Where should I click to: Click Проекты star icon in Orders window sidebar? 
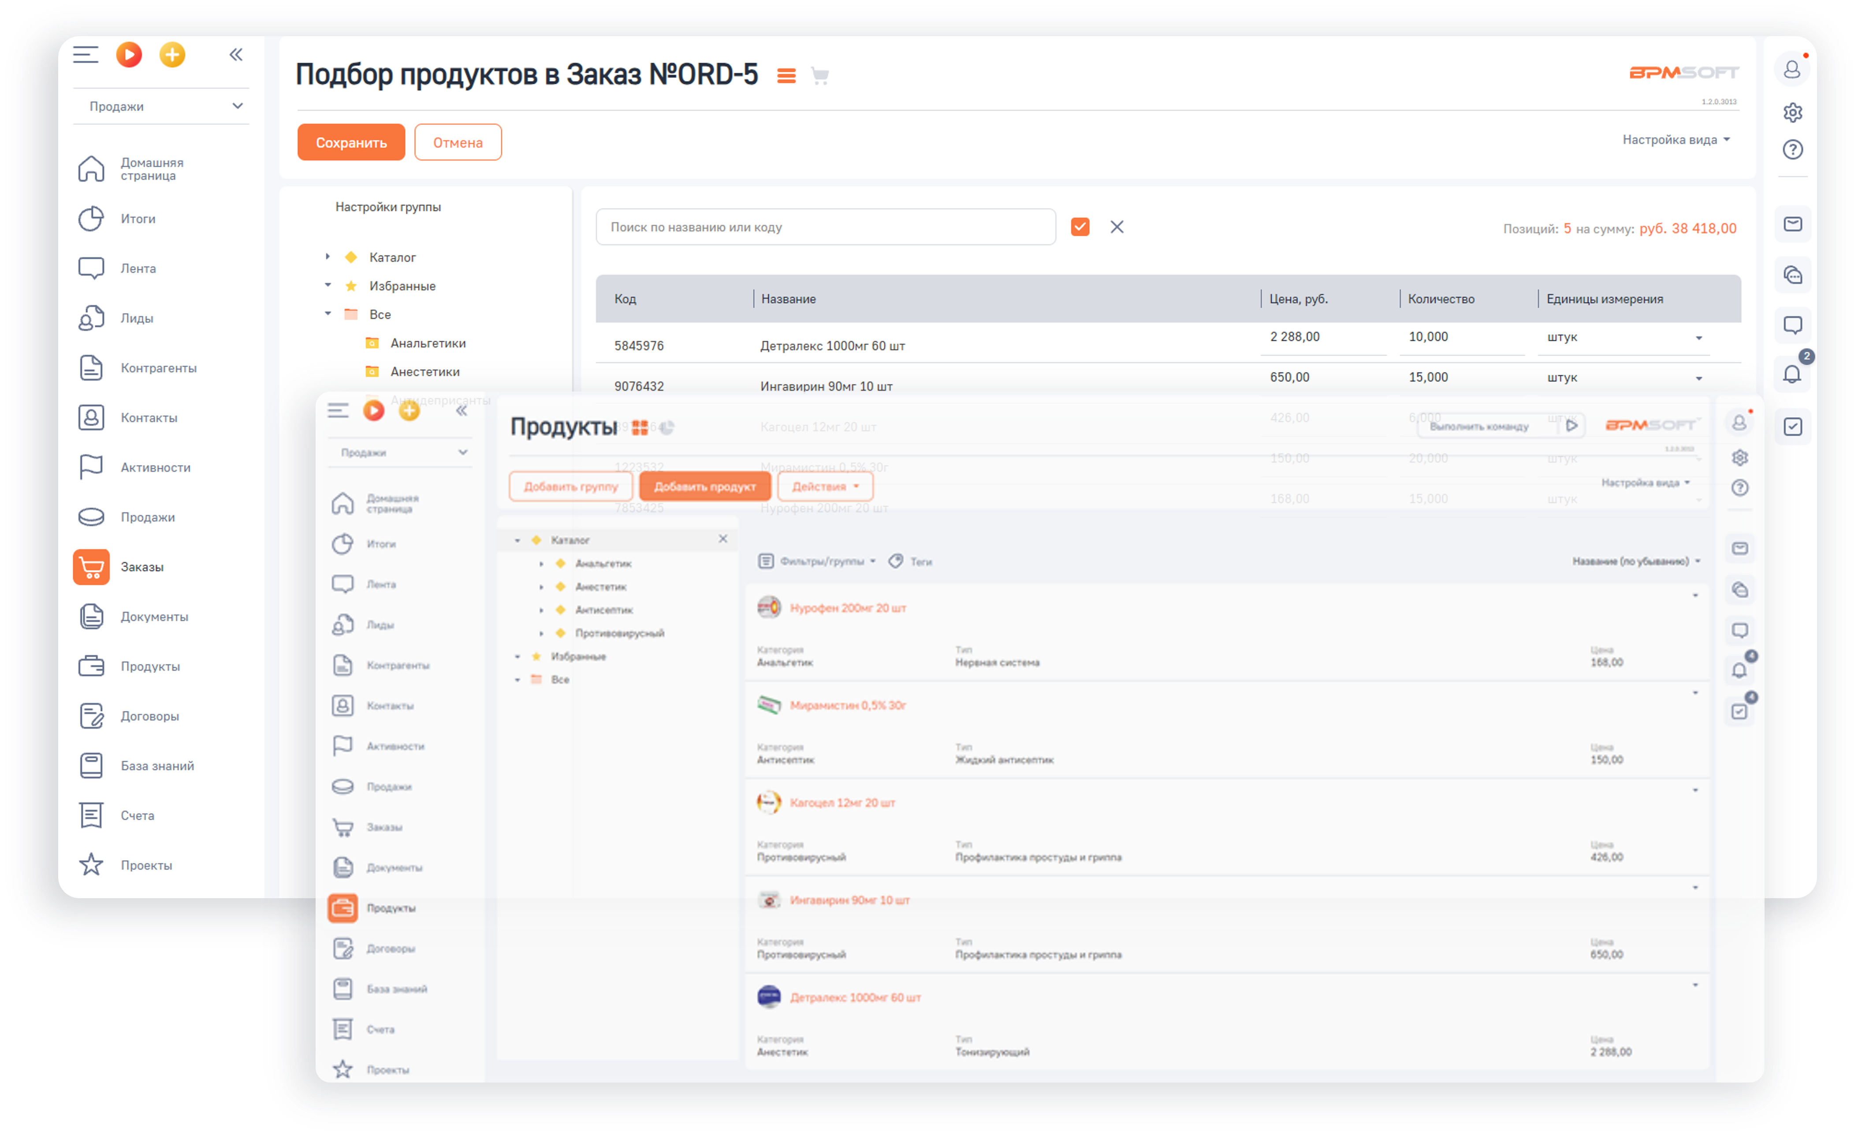click(91, 866)
